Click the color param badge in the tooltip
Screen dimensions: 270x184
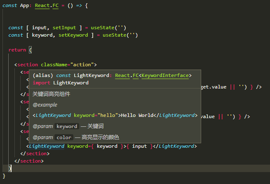64,137
